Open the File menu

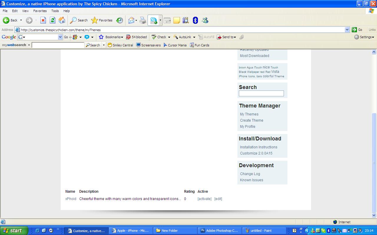[x=5, y=11]
